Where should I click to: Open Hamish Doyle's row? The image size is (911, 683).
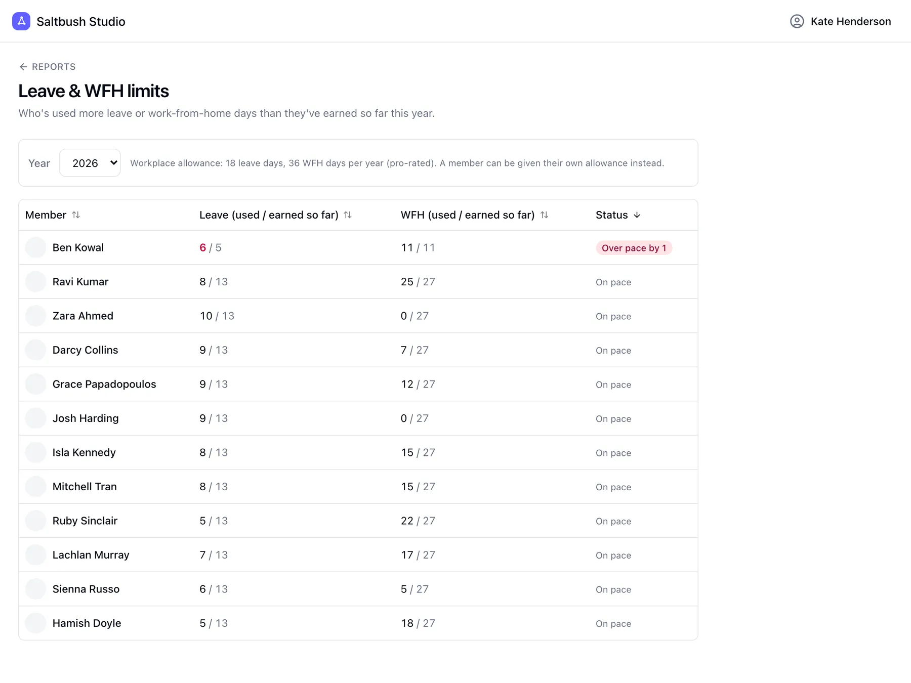coord(358,623)
